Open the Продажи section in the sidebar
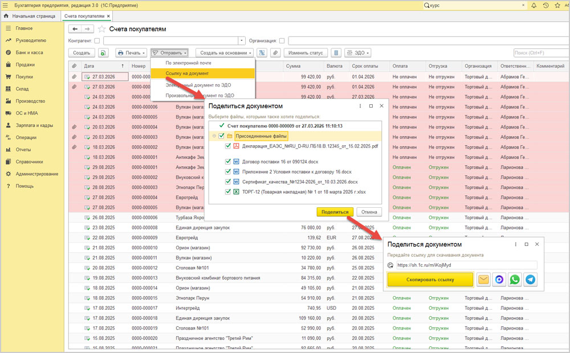Image resolution: width=570 pixels, height=353 pixels. pos(25,64)
